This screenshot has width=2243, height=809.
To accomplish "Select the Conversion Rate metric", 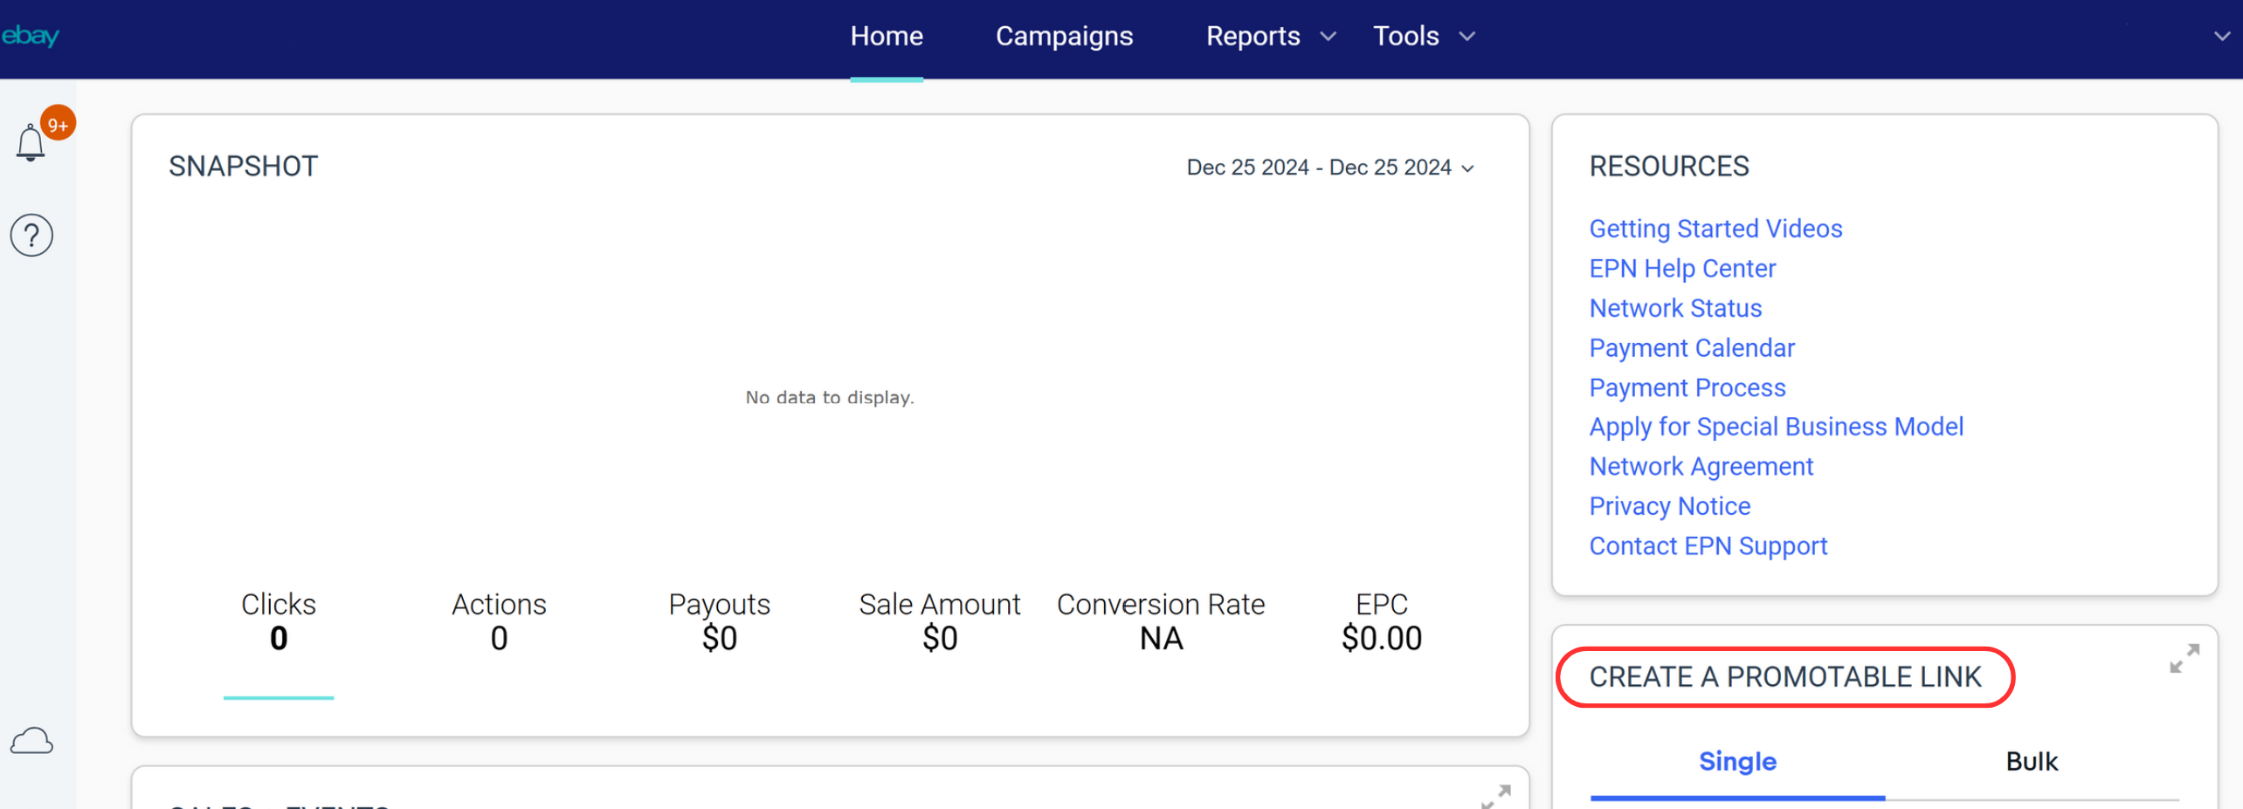I will (x=1161, y=621).
